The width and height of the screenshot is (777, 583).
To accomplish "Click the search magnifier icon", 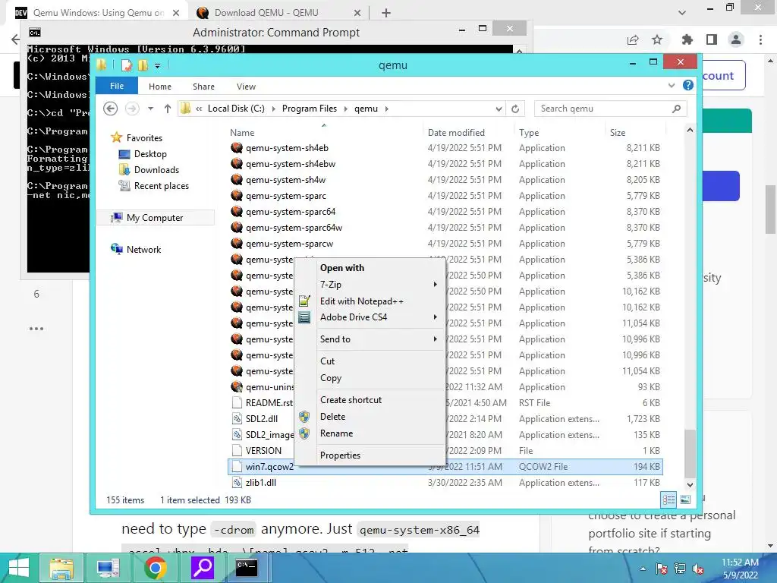I will [676, 109].
